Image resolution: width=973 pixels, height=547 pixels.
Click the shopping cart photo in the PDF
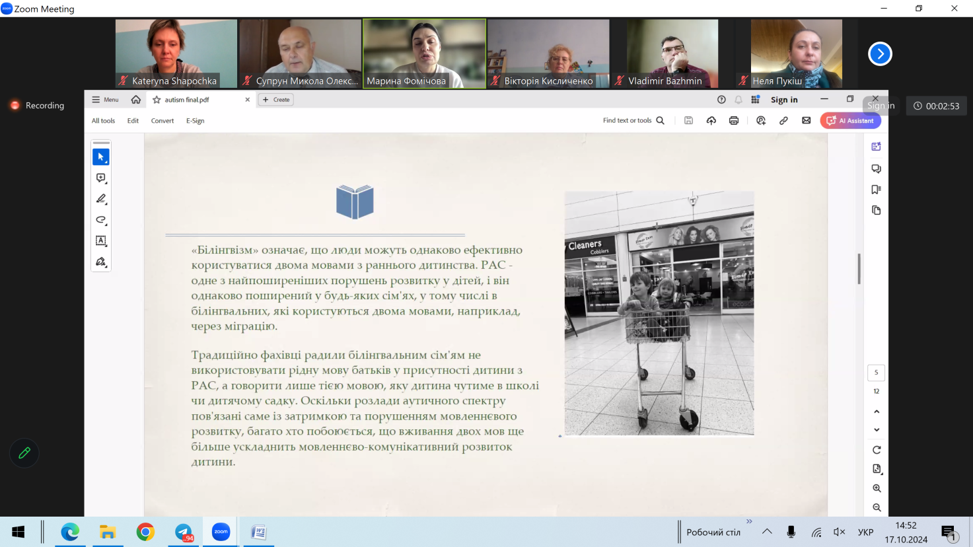pyautogui.click(x=659, y=313)
